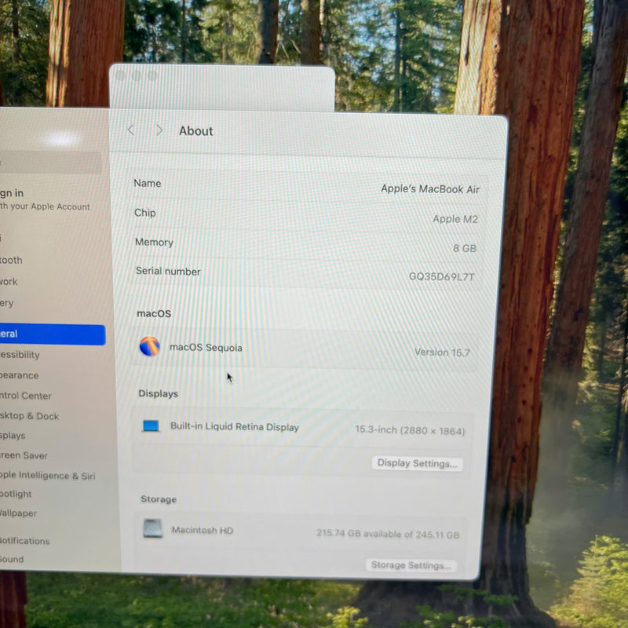Select the serial number GQ35D69L7T
The width and height of the screenshot is (628, 628).
pyautogui.click(x=441, y=277)
